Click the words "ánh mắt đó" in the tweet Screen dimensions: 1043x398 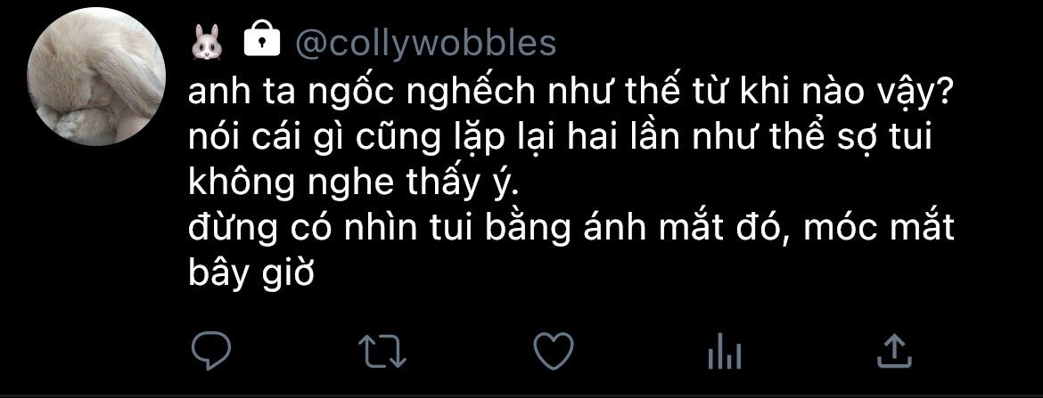tap(674, 229)
